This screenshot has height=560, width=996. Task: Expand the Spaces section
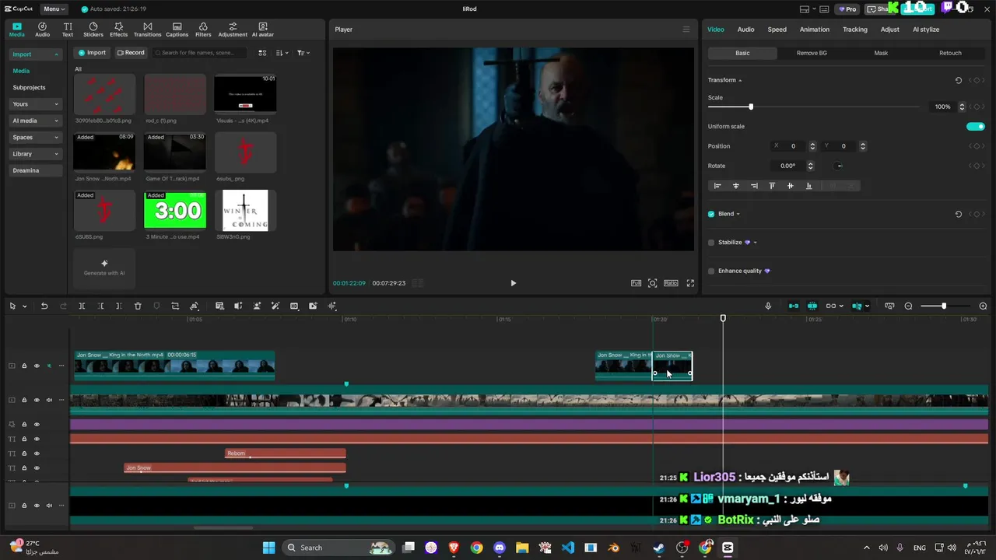point(36,138)
